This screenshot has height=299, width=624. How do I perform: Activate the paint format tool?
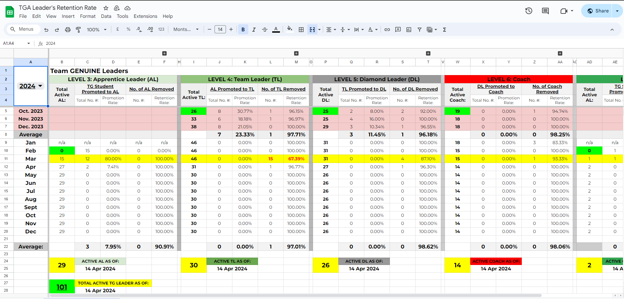[78, 30]
